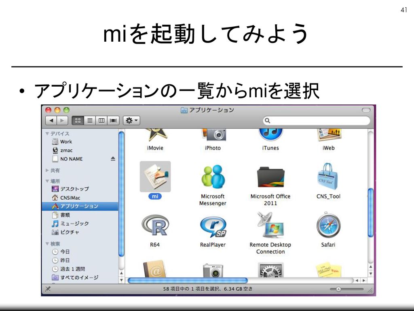The width and height of the screenshot is (414, 311).
Task: Switch to Cover Flow view mode
Action: point(113,121)
